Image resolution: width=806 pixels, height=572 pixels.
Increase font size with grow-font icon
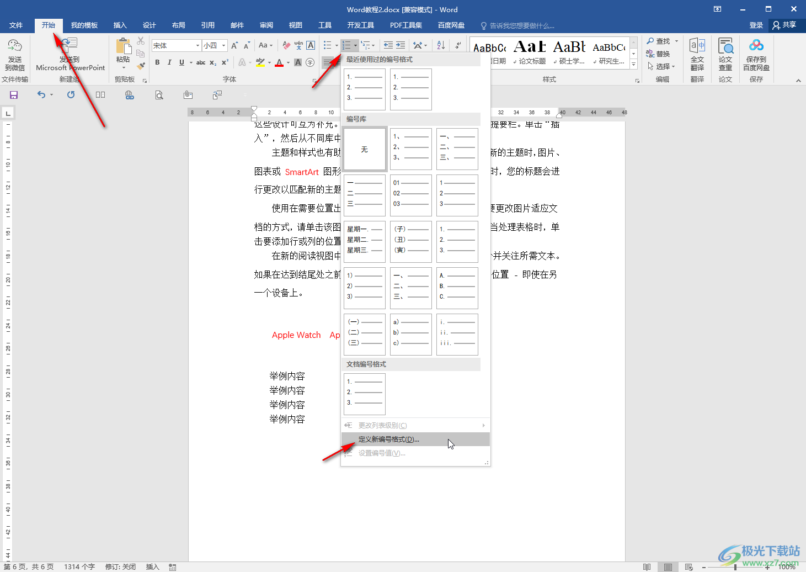(x=234, y=45)
